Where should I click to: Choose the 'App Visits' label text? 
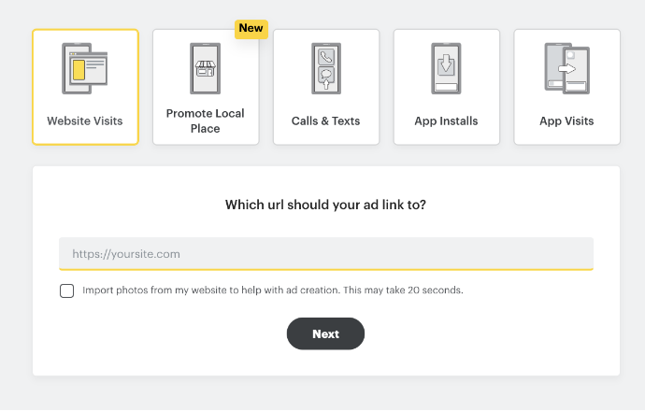[x=566, y=120]
